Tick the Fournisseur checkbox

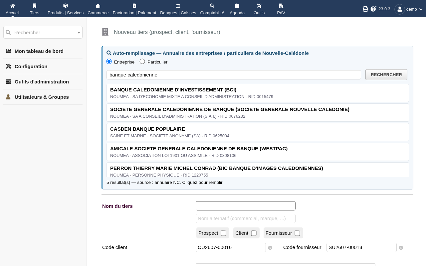point(297,233)
